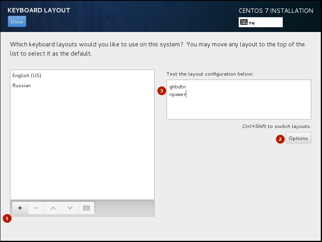Click the CENTOS 7 INSTALLATION title
Viewport: 322px width, 242px height.
pyautogui.click(x=276, y=11)
